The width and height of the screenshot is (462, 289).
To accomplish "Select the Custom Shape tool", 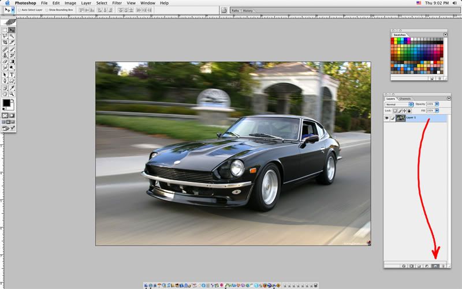I will tap(12, 81).
